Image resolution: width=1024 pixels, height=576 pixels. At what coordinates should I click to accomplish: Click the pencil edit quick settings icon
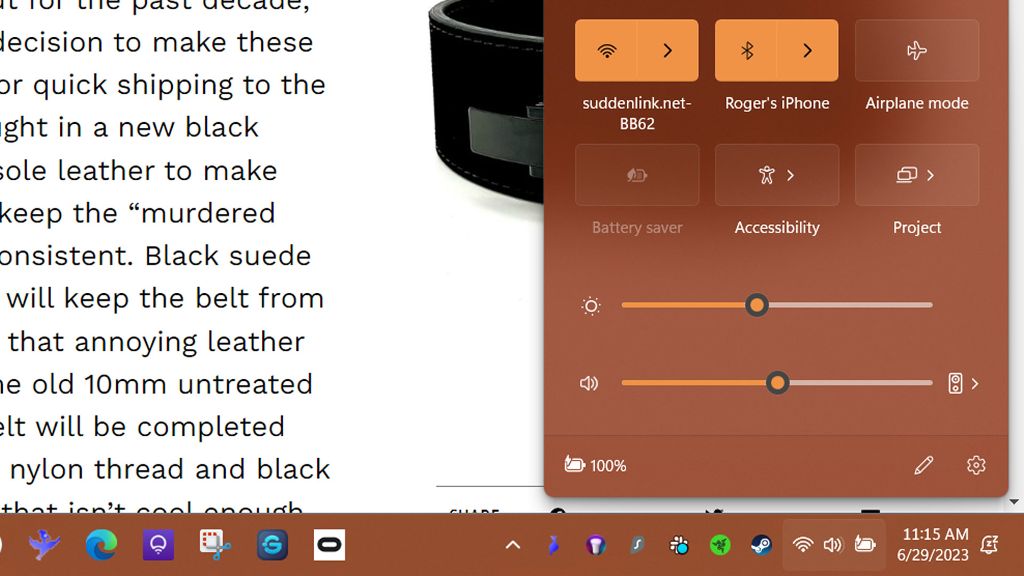[x=924, y=465]
